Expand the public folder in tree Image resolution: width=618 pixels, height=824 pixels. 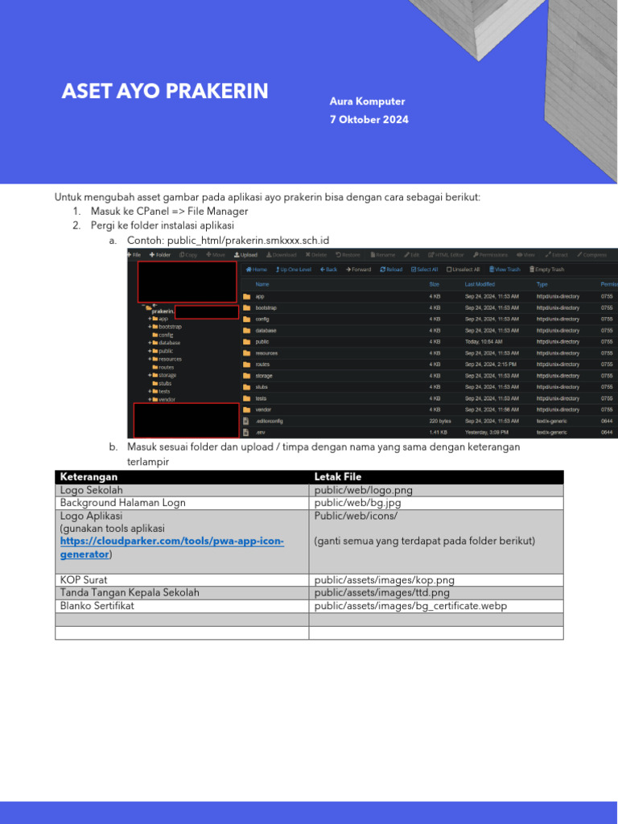click(x=150, y=351)
